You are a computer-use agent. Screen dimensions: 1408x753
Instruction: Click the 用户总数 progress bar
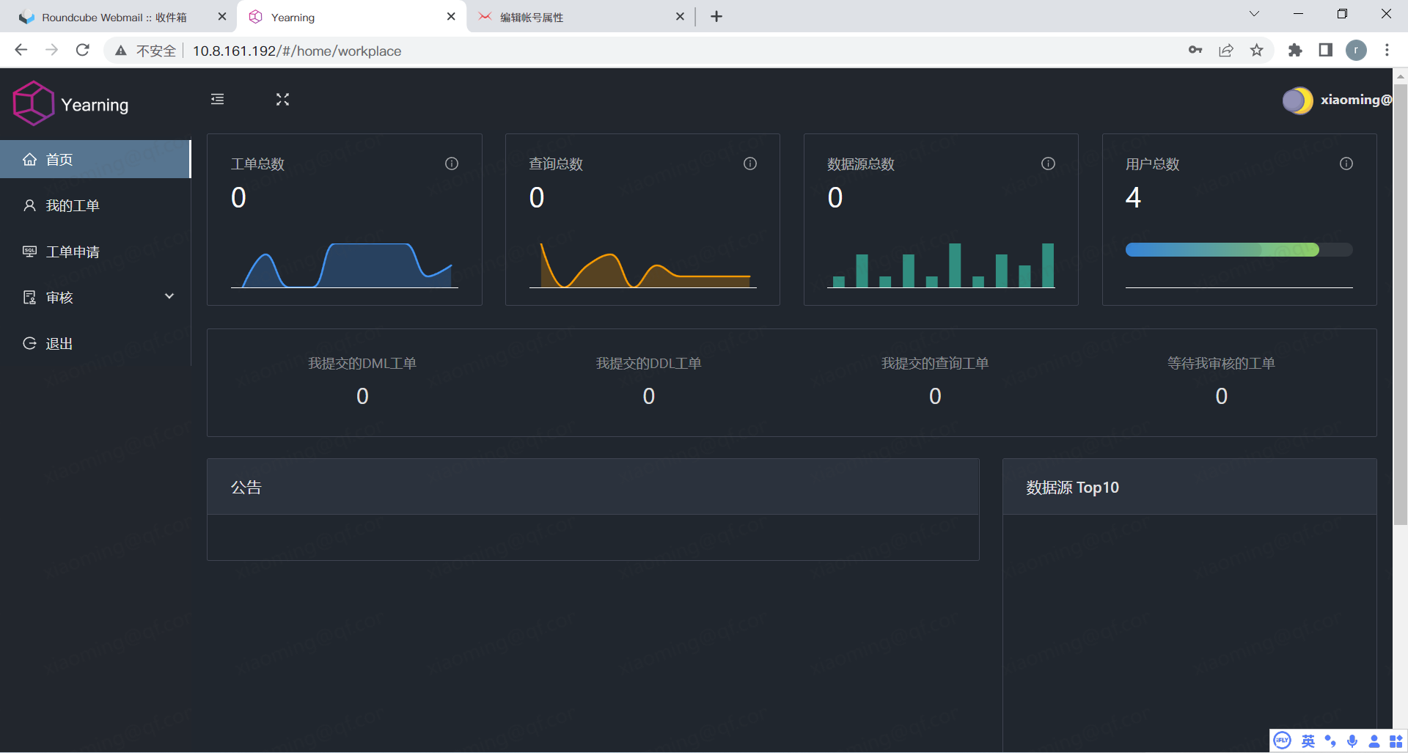pyautogui.click(x=1239, y=250)
